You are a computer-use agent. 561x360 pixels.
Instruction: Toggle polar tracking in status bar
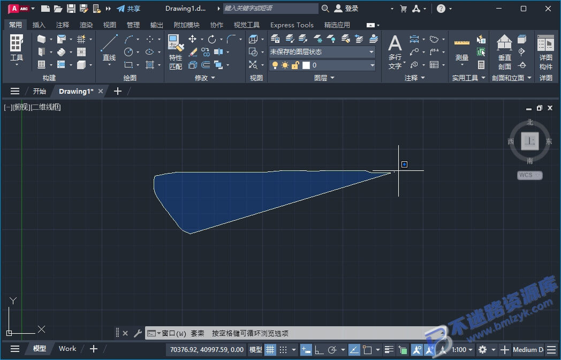(x=332, y=350)
